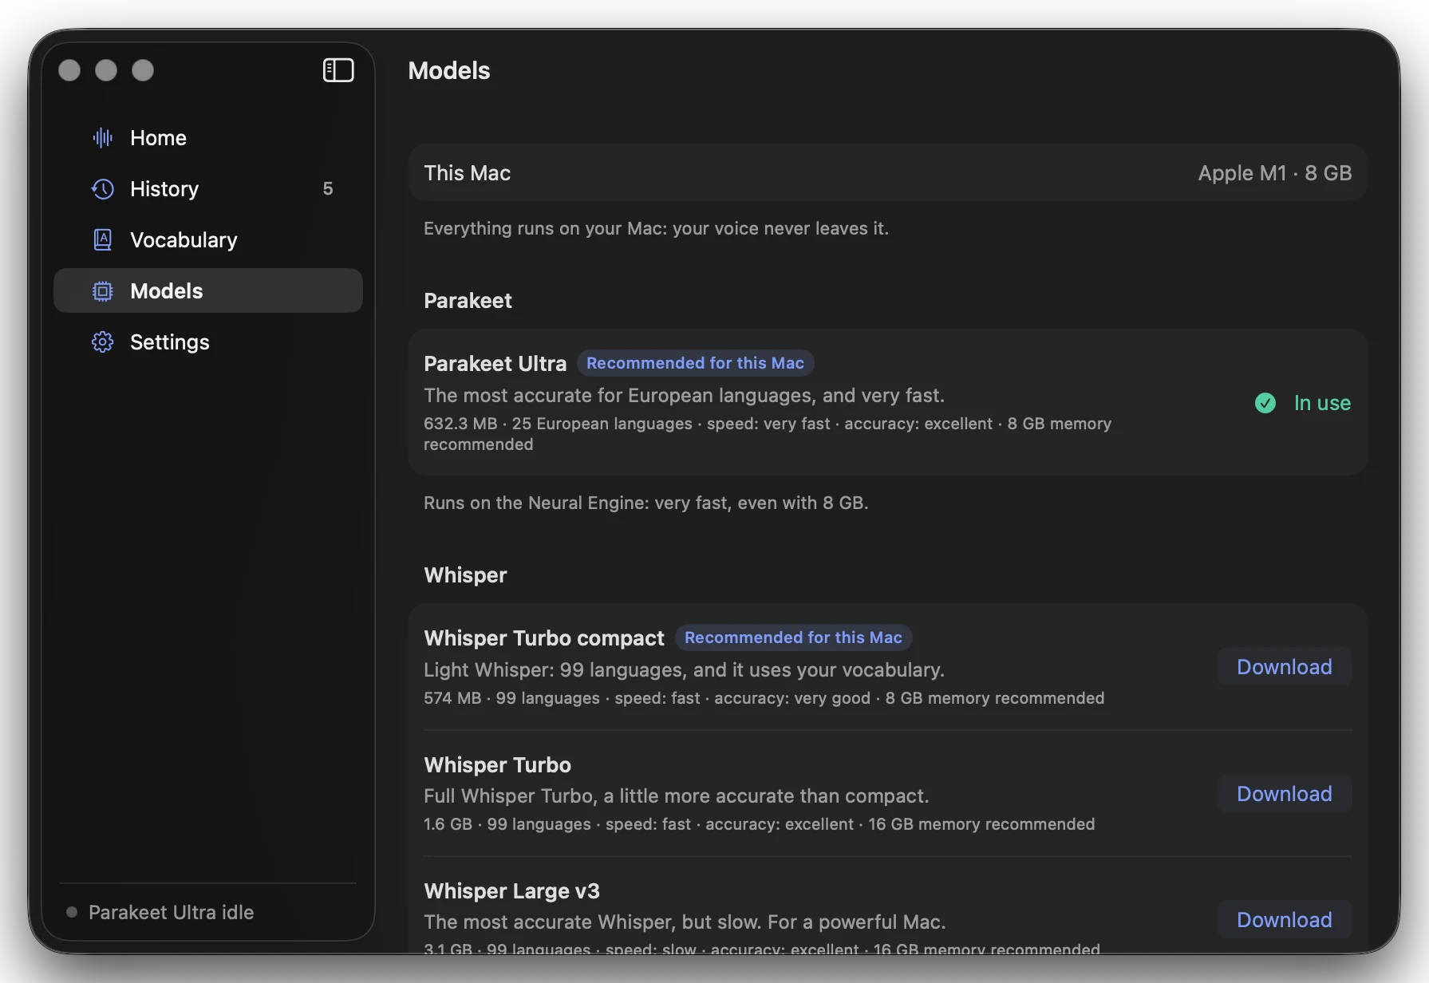
Task: Click Whisper Turbo compact's Recommended badge
Action: 793,638
